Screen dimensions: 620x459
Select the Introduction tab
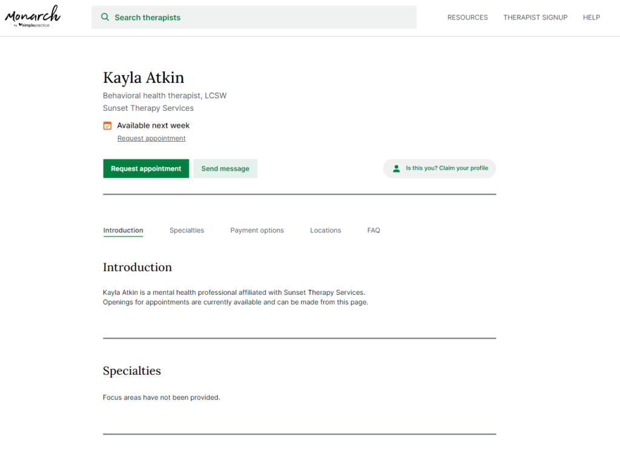click(x=123, y=231)
